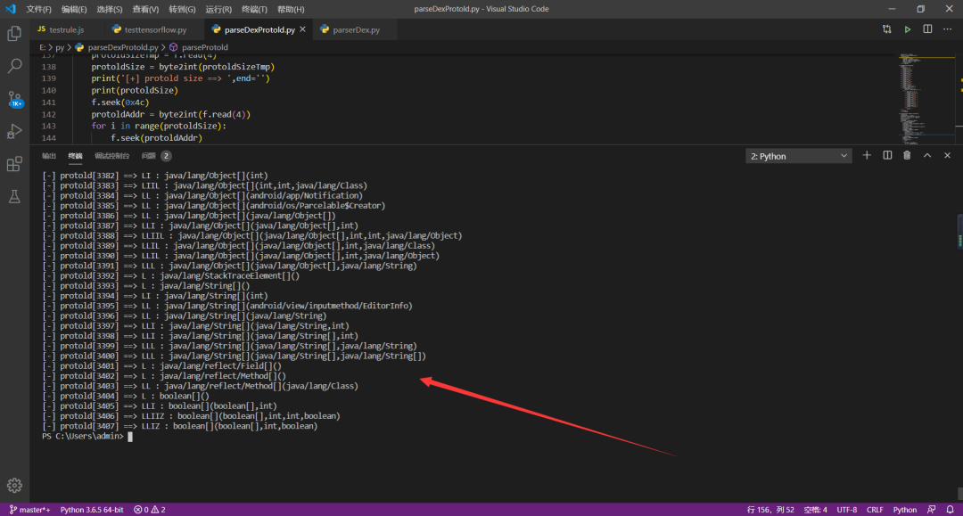Click the 空格: 4 indentation setting
This screenshot has width=963, height=516.
pyautogui.click(x=816, y=510)
